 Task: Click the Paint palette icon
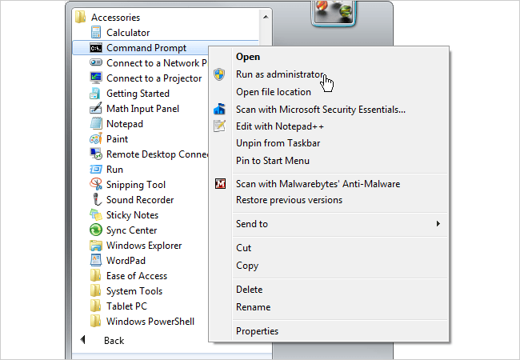96,138
